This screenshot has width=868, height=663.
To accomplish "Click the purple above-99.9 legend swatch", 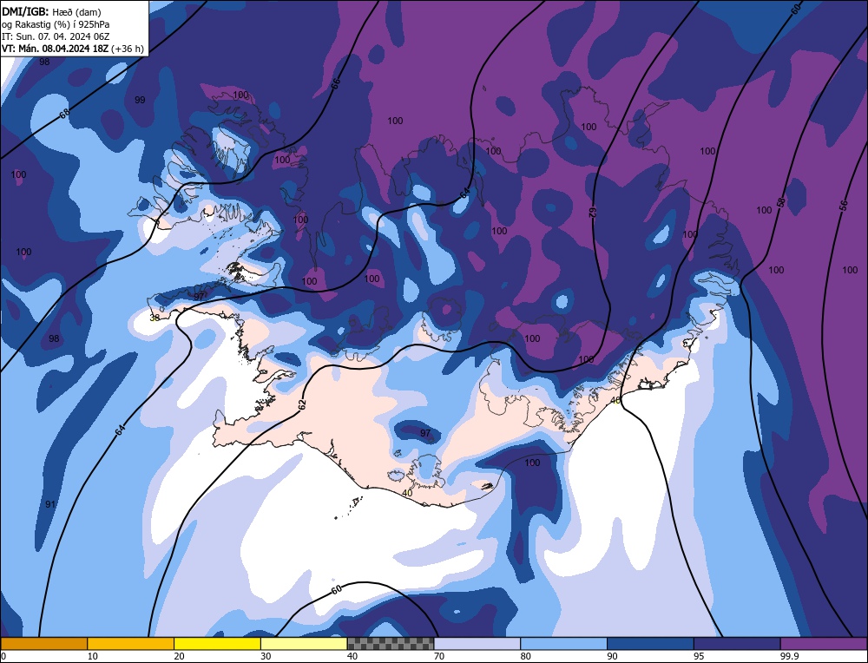I will pyautogui.click(x=824, y=643).
